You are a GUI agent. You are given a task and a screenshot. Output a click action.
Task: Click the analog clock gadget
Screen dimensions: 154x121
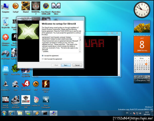(x=142, y=10)
